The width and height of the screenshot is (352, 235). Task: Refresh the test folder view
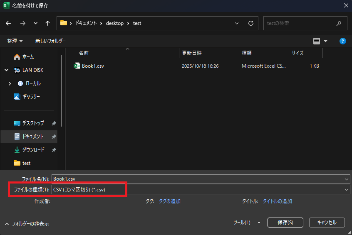click(x=251, y=23)
